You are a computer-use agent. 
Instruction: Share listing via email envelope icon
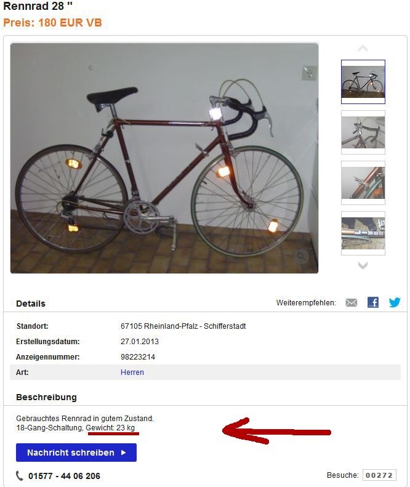[352, 302]
